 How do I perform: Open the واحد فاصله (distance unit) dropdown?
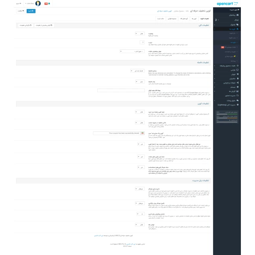[x=141, y=81]
